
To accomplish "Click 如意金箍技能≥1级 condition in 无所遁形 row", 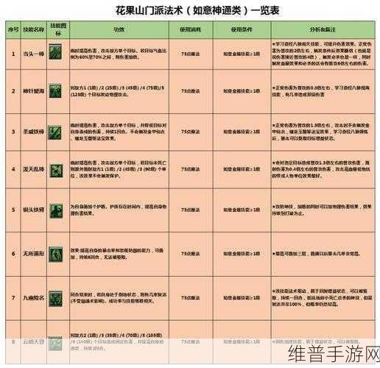I will point(242,253).
